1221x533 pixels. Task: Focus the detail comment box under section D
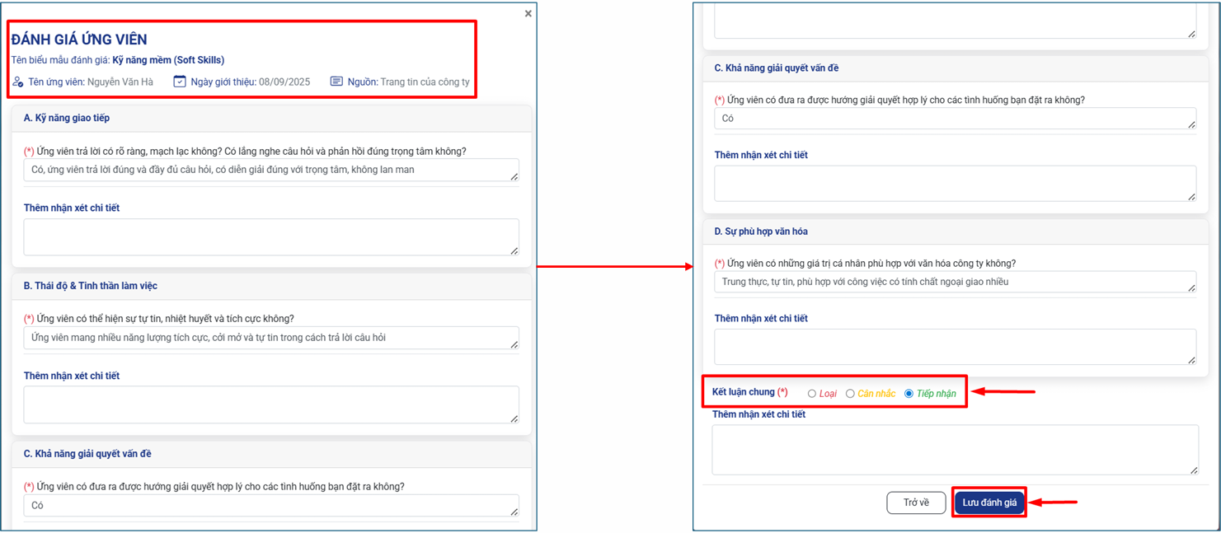(954, 347)
